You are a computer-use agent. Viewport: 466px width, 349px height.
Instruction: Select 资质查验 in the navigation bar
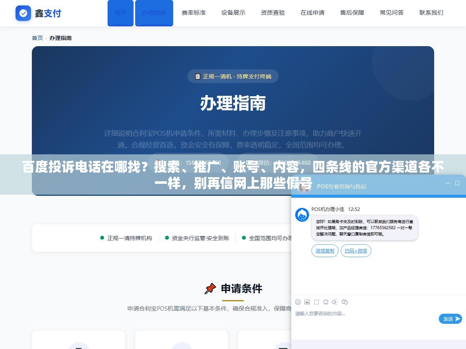point(273,13)
